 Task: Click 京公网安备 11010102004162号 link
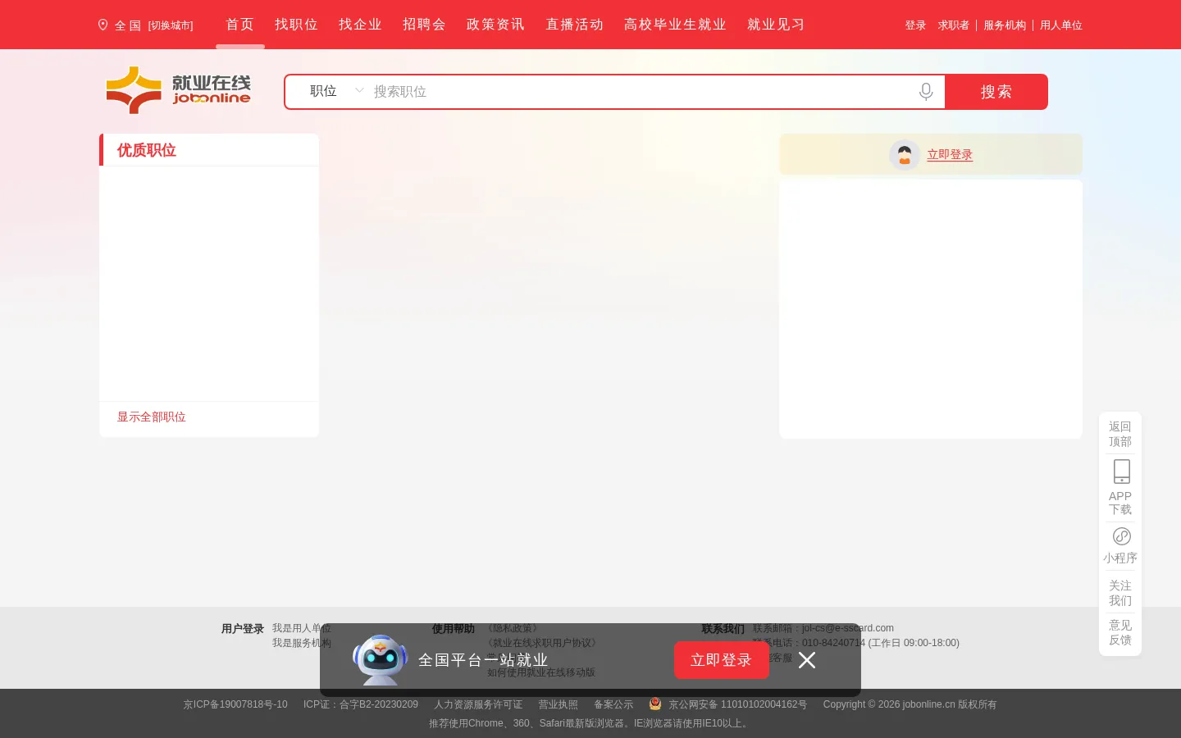[738, 704]
